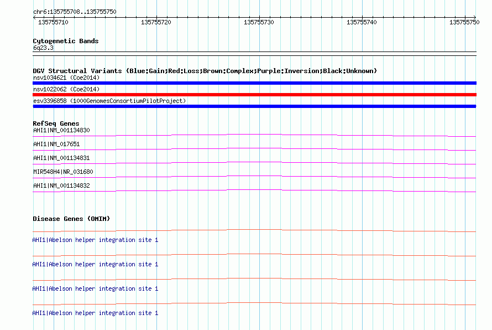492x330 pixels.
Task: Click the RefSeq Genes track title
Action: (56, 123)
